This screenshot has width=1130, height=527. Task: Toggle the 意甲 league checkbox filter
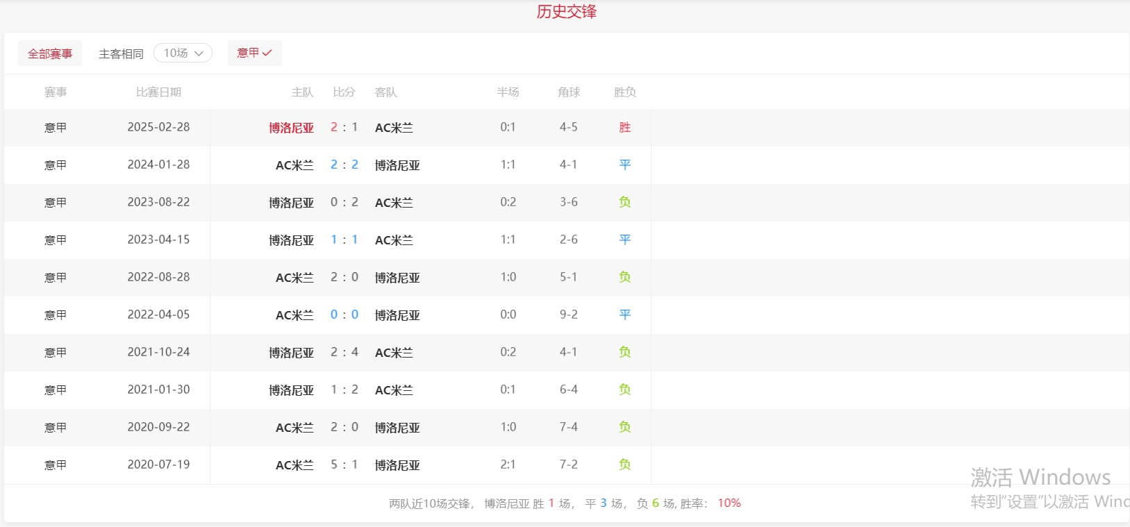pos(254,53)
